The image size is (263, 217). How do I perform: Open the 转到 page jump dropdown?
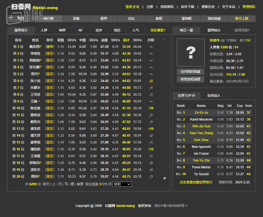click(122, 184)
